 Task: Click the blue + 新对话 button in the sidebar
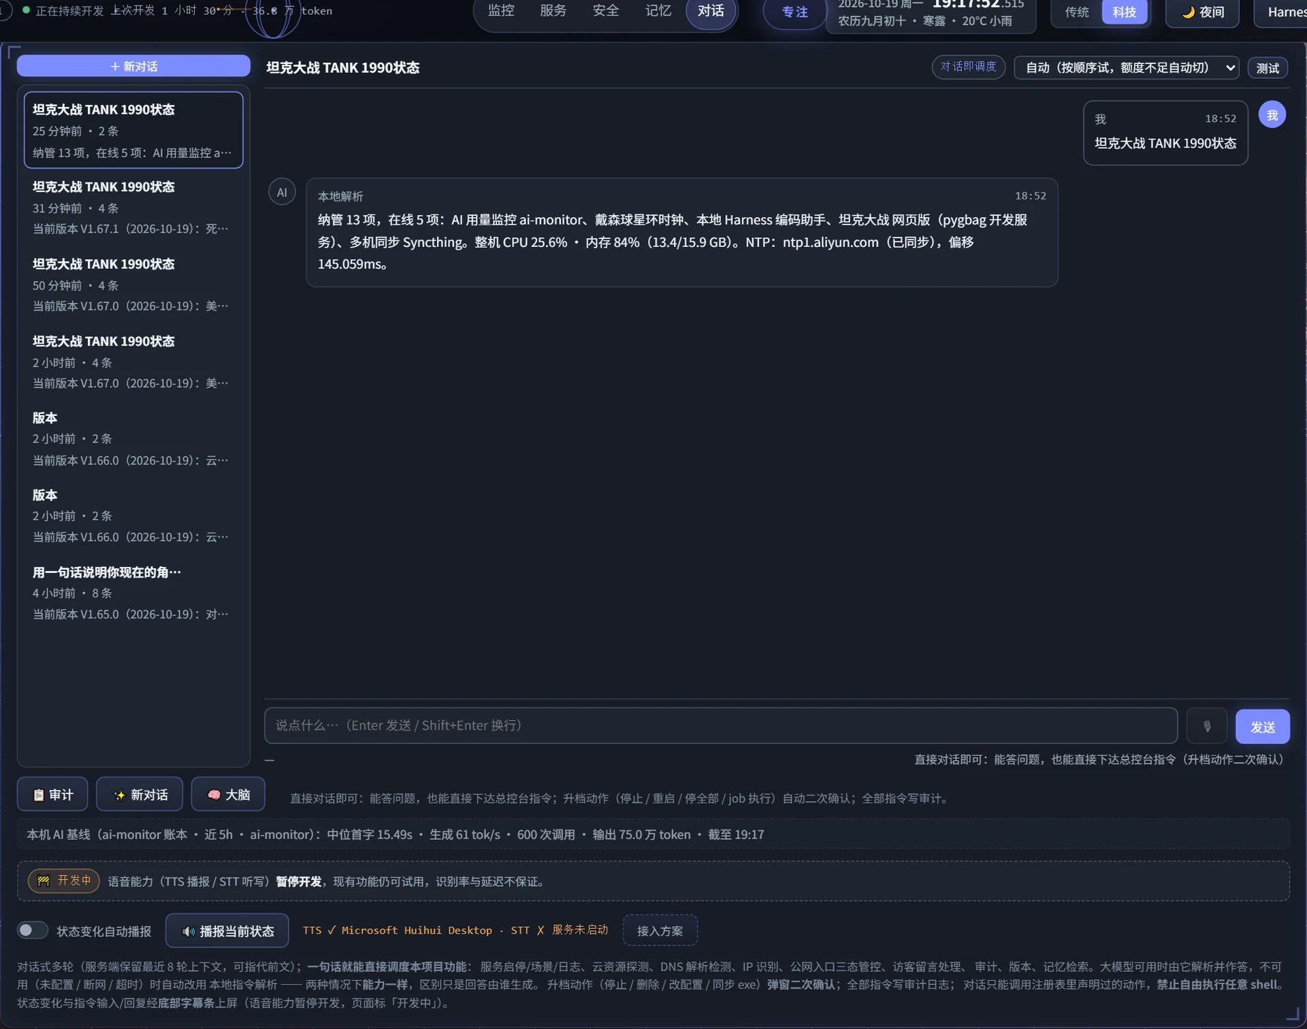pos(133,66)
